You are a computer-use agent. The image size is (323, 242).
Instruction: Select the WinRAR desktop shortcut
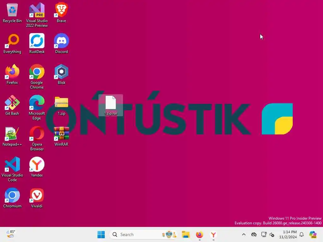[62, 136]
